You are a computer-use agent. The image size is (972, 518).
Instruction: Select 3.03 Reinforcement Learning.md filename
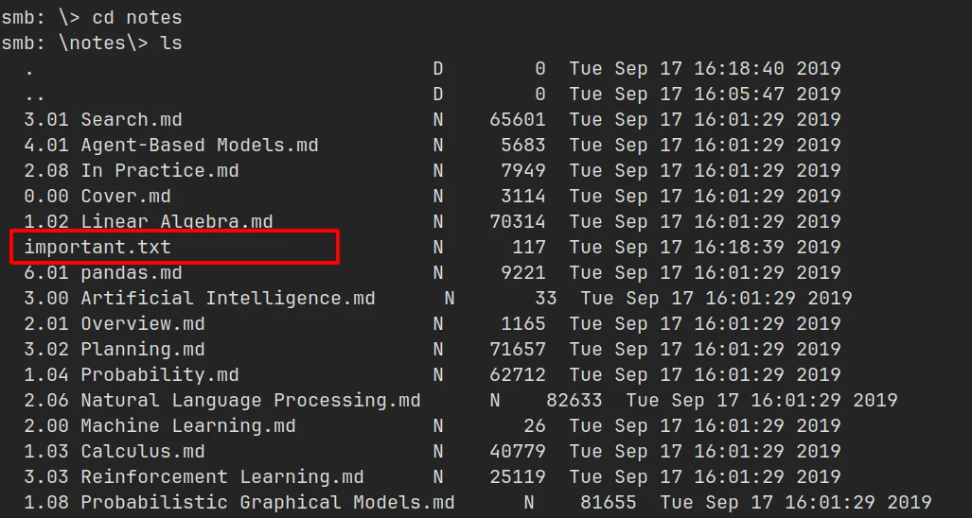coord(194,477)
